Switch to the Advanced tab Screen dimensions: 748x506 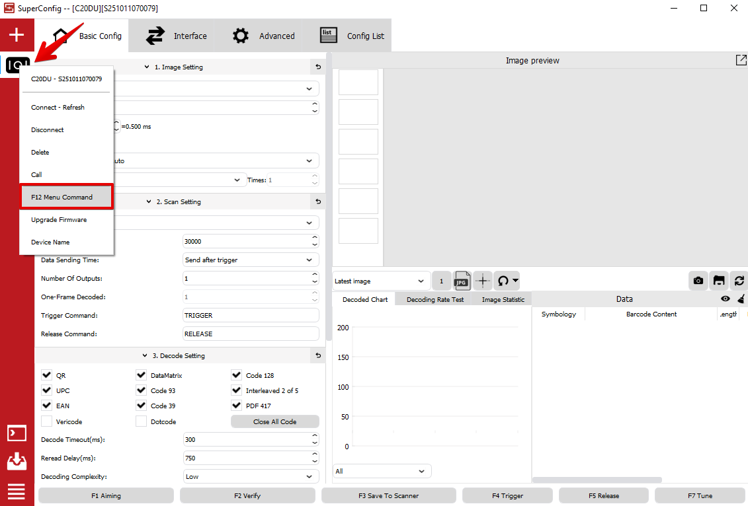click(263, 36)
